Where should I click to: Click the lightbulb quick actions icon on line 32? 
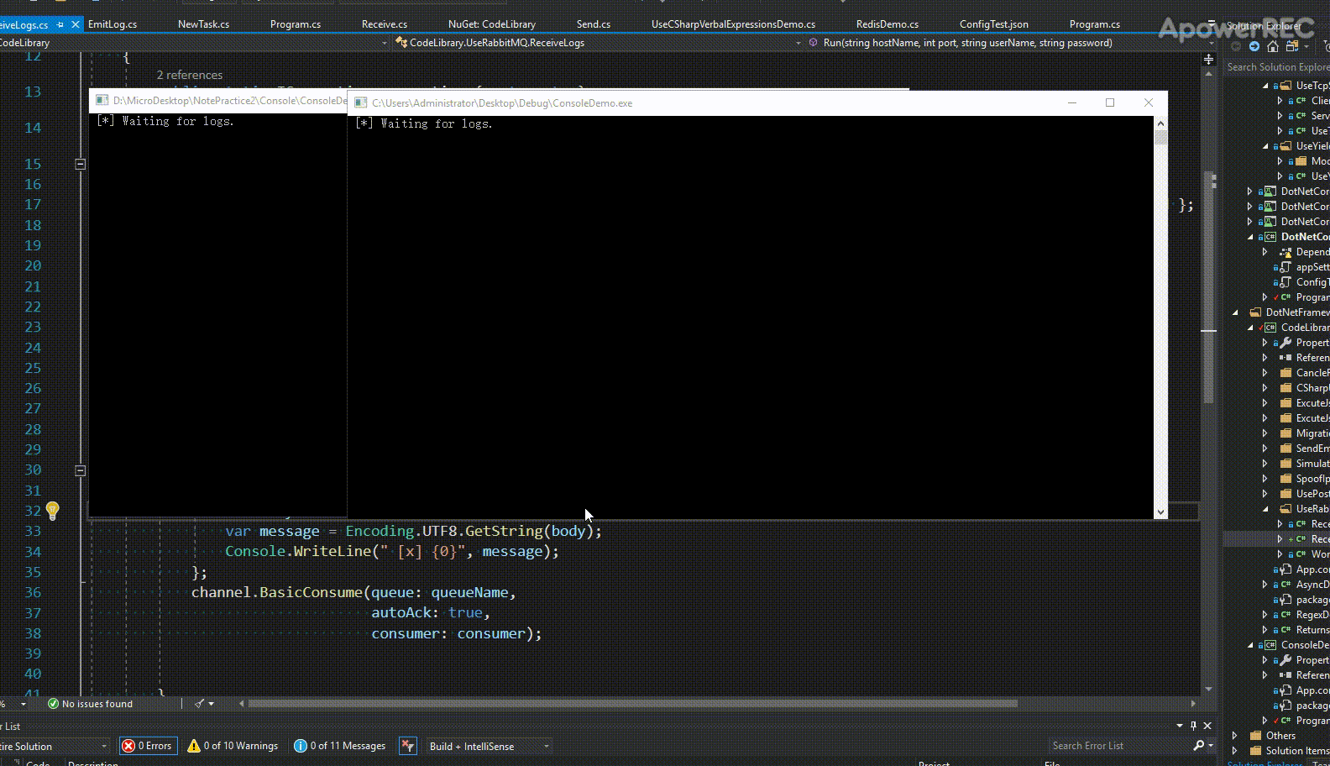52,510
